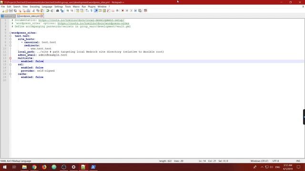Image resolution: width=305 pixels, height=171 pixels.
Task: Open the Windows Start menu
Action: pyautogui.click(x=5, y=167)
